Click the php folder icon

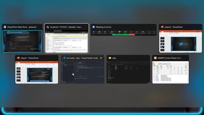pos(110,58)
